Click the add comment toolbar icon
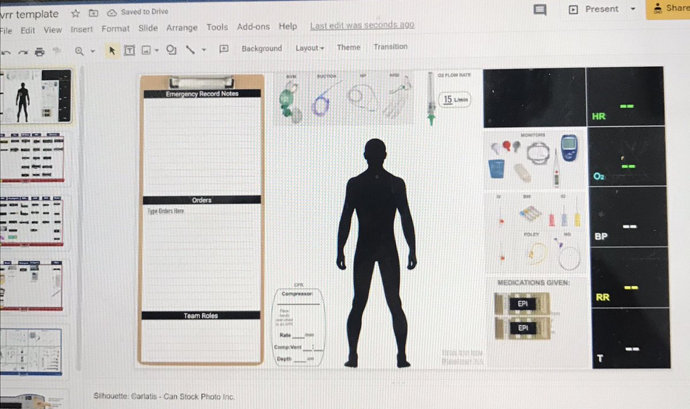Screen dimensions: 690x409 point(224,49)
